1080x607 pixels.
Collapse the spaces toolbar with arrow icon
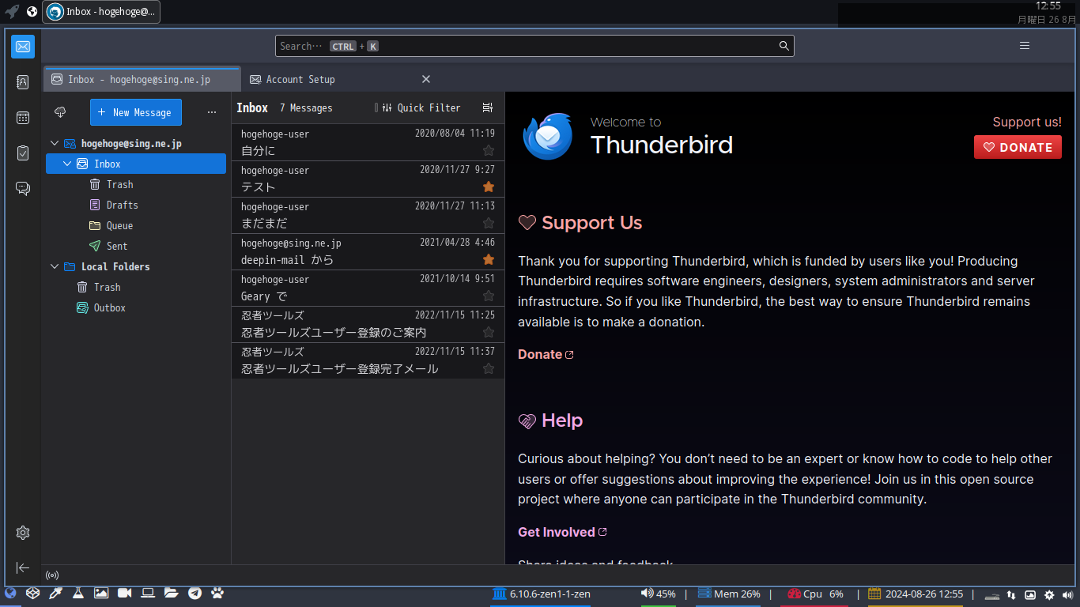pos(22,567)
